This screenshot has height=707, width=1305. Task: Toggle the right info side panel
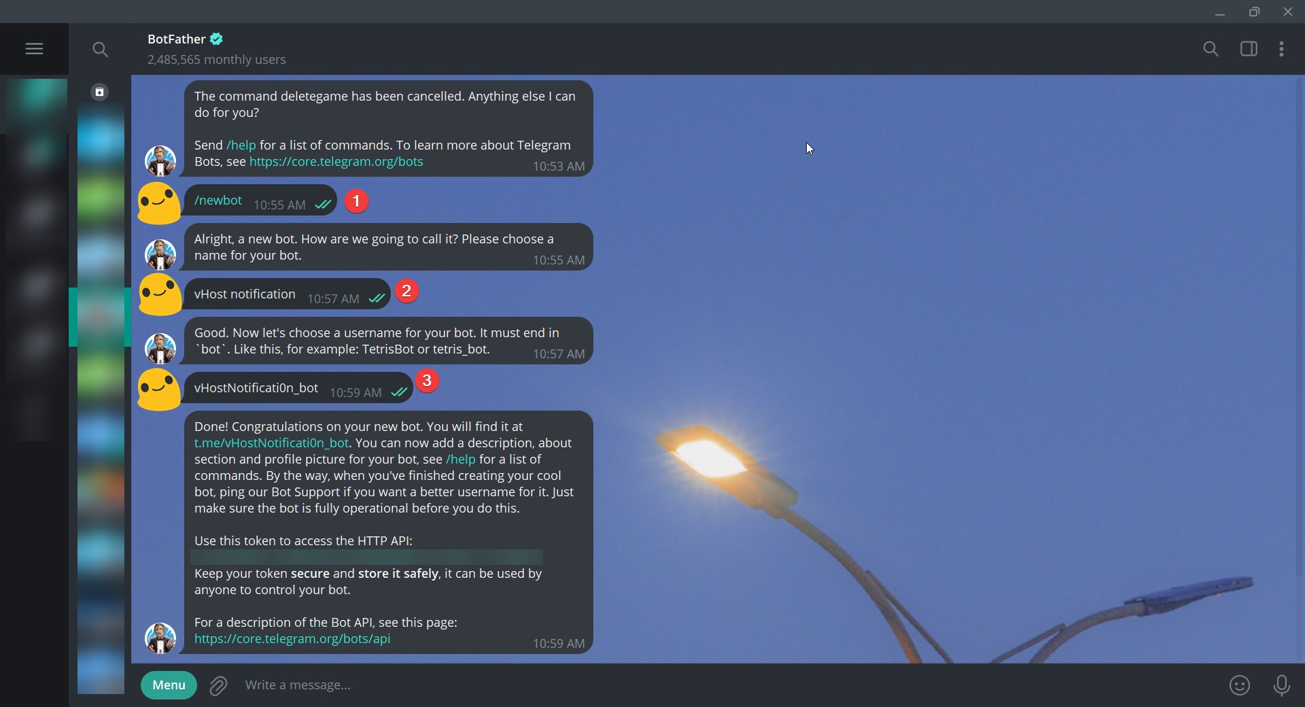(1249, 49)
